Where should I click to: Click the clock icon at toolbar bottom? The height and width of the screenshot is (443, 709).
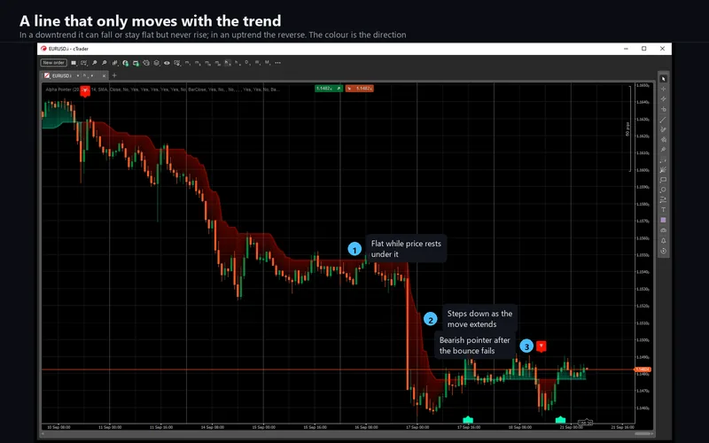(663, 251)
